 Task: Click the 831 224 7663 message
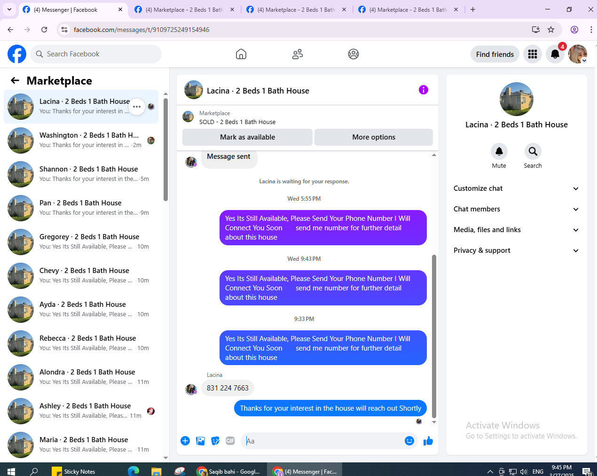tap(228, 388)
